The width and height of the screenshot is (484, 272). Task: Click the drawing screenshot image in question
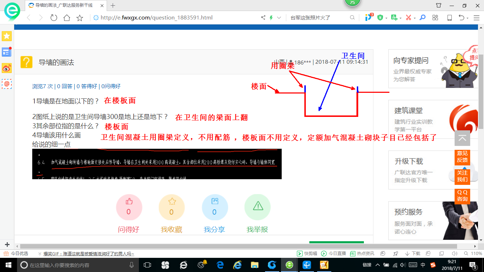point(157,164)
